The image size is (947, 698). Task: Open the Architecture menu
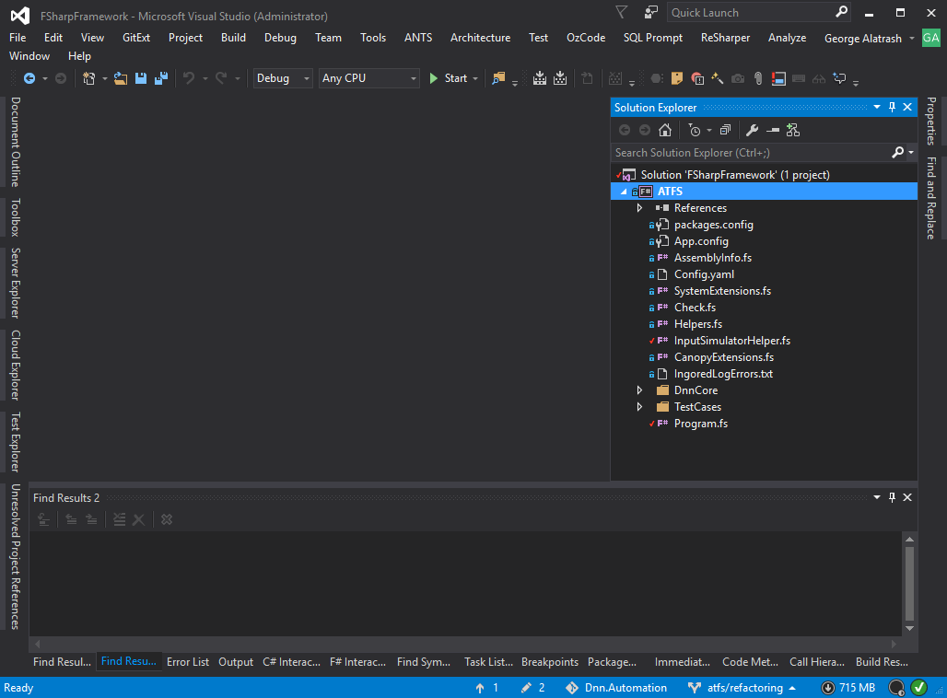[x=480, y=38]
